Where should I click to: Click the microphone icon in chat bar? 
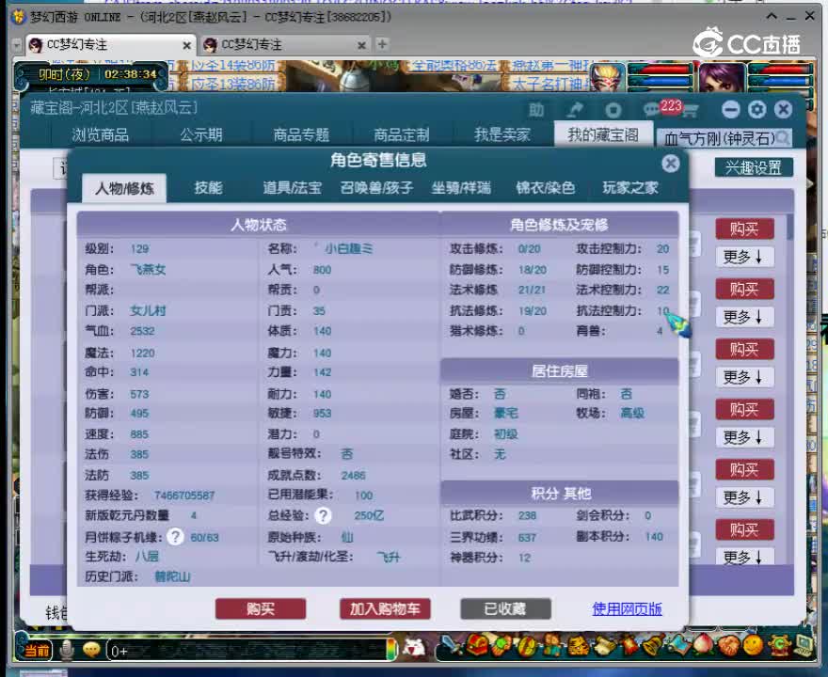click(67, 650)
